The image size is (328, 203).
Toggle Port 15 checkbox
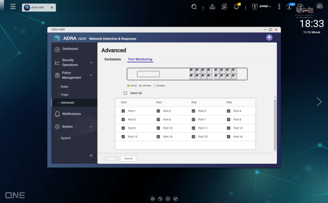[193, 137]
